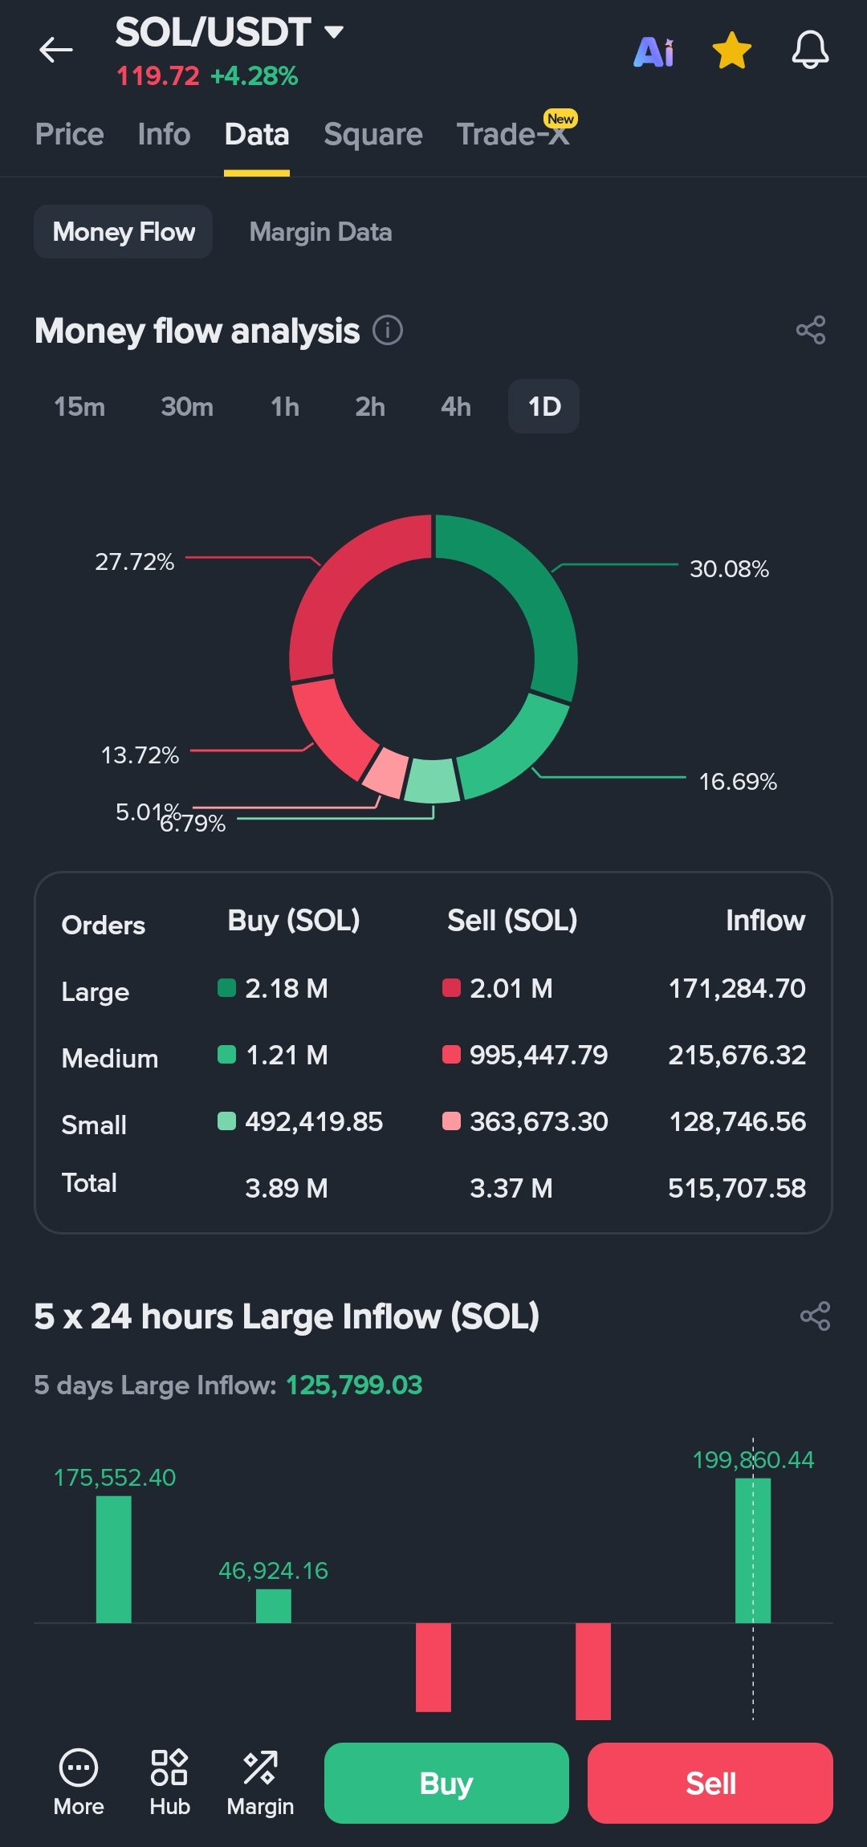The height and width of the screenshot is (1847, 867).
Task: Share the Money flow analysis chart
Action: pyautogui.click(x=811, y=330)
